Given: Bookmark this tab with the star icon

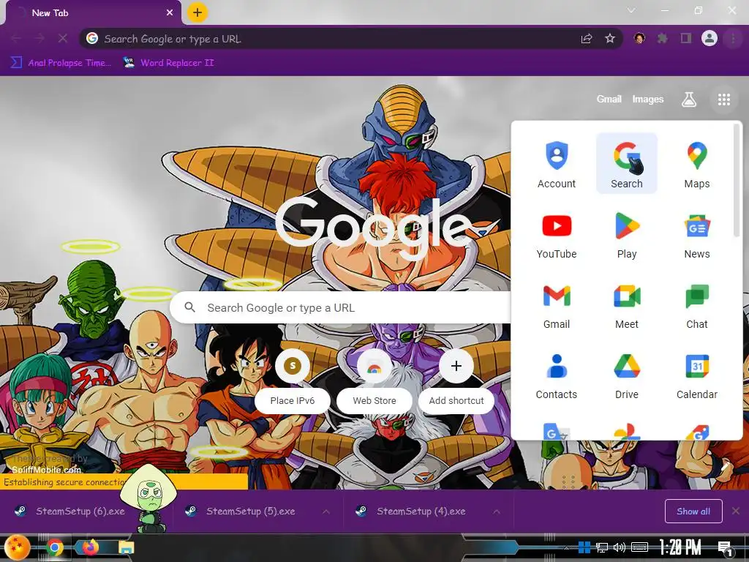Looking at the screenshot, I should tap(610, 39).
